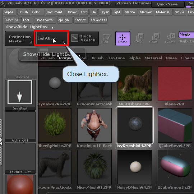Switch to LightBox Noise tab
Screen dimensions: 194x194
pos(171,58)
